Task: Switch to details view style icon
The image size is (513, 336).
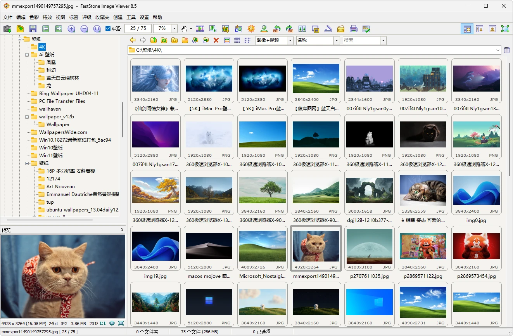Action: tap(237, 40)
